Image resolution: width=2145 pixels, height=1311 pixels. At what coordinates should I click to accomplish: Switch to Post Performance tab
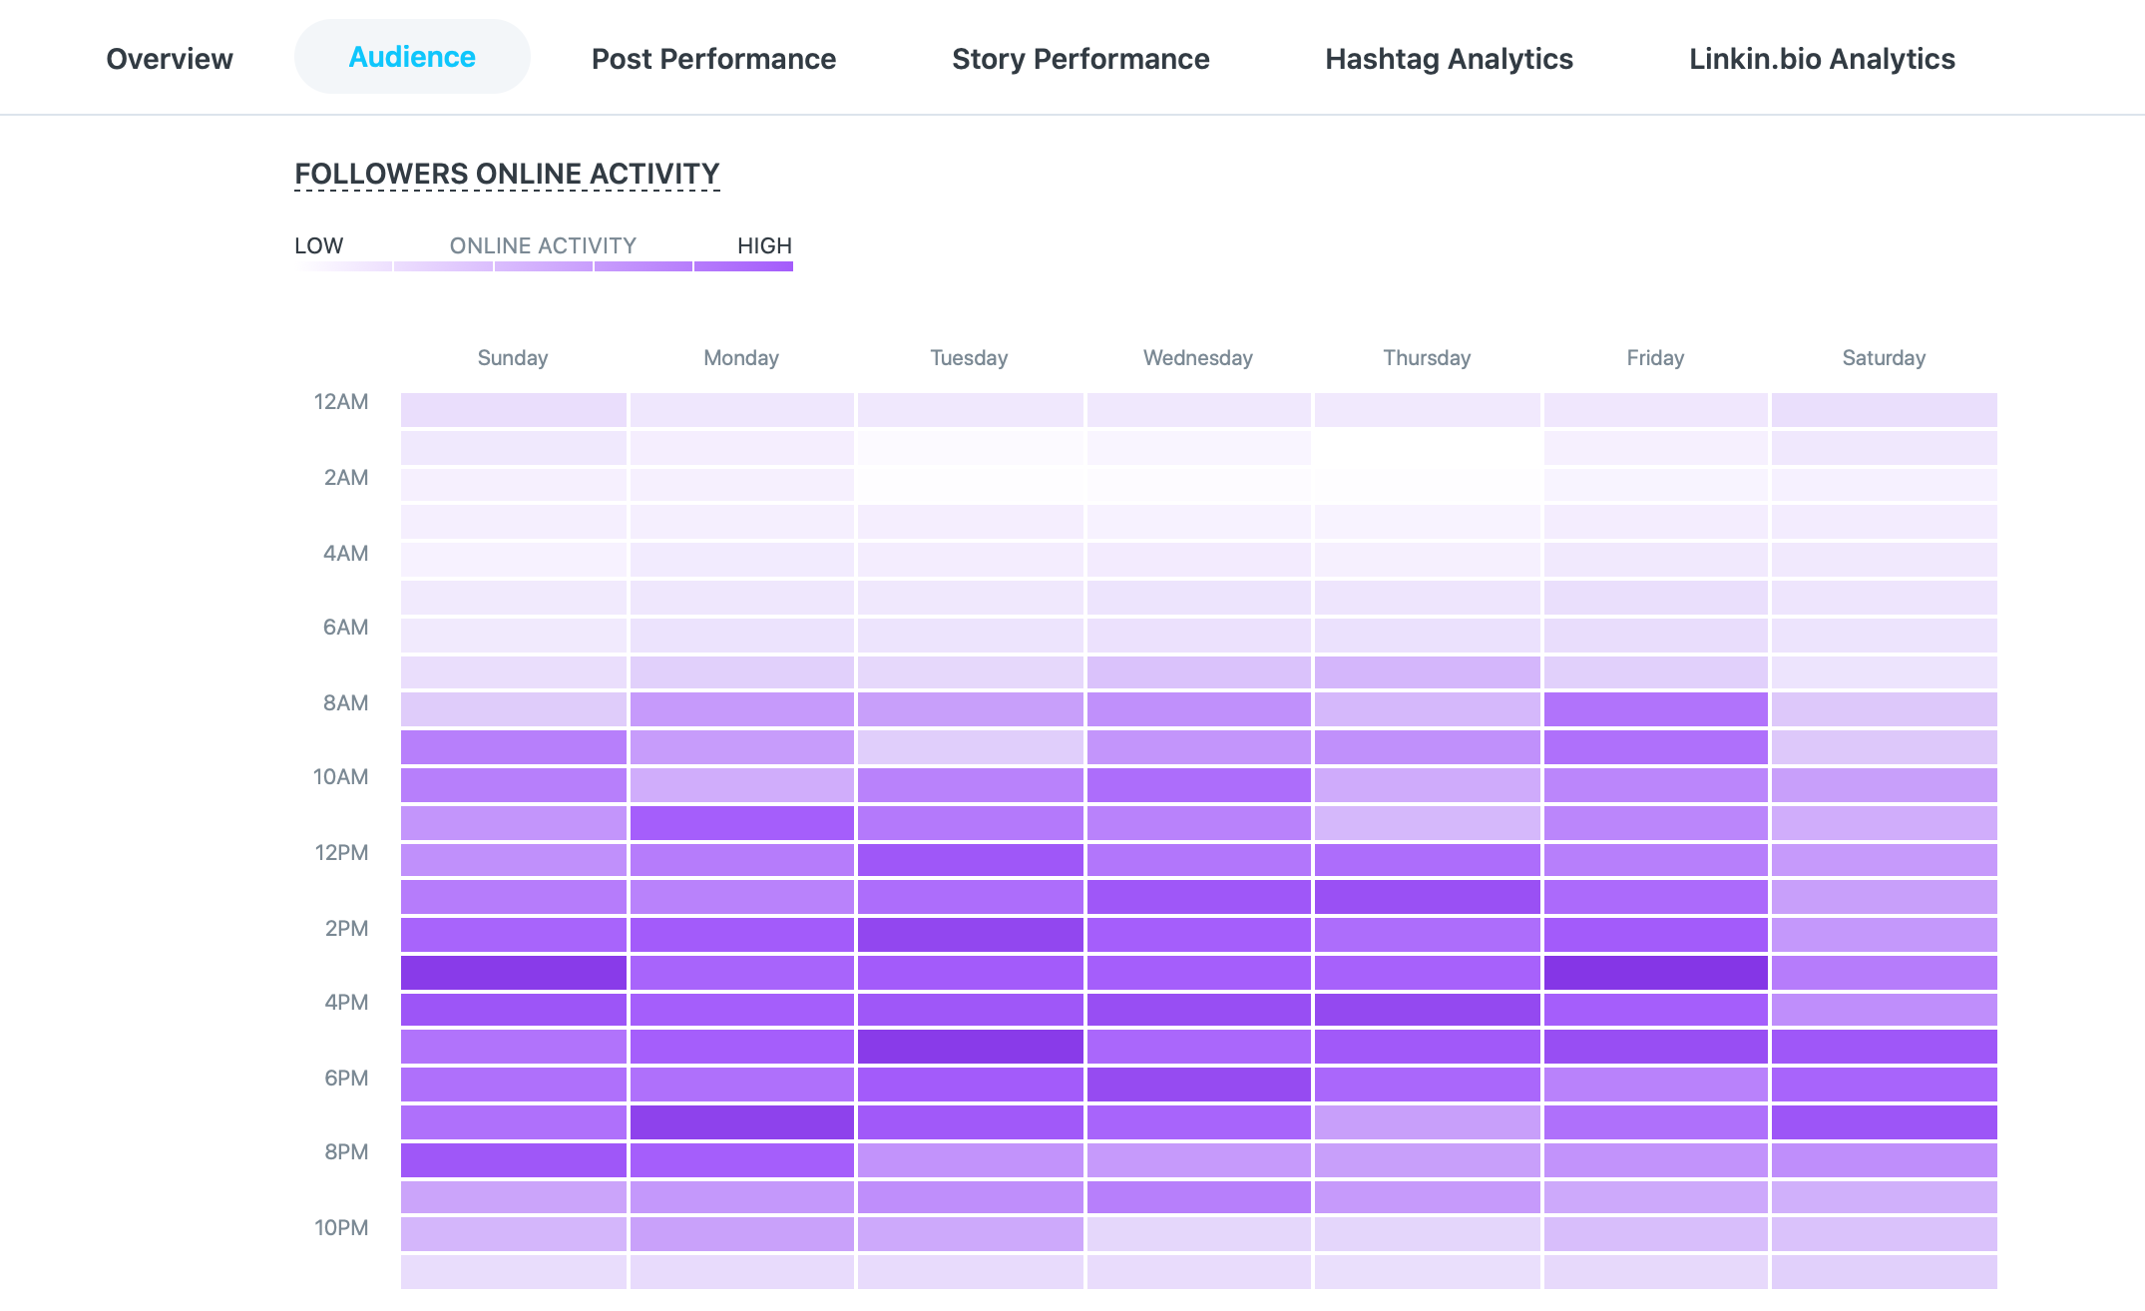[713, 59]
